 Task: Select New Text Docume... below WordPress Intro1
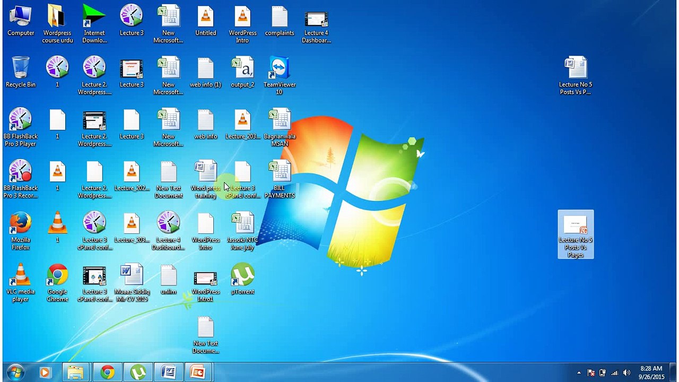(x=205, y=335)
